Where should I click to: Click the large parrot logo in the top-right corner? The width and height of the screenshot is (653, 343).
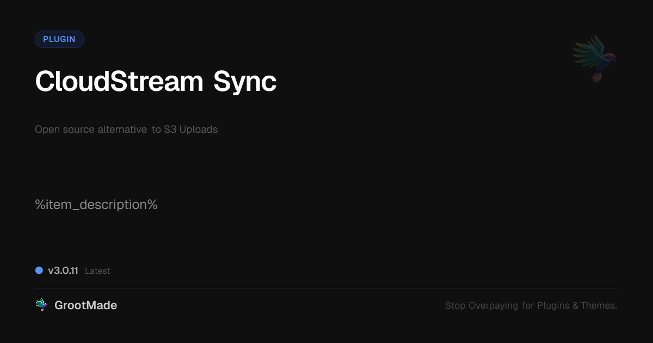pos(594,58)
